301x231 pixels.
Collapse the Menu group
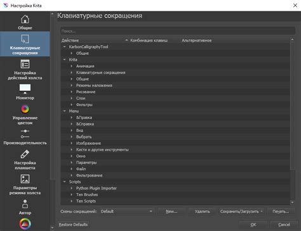[x=65, y=111]
